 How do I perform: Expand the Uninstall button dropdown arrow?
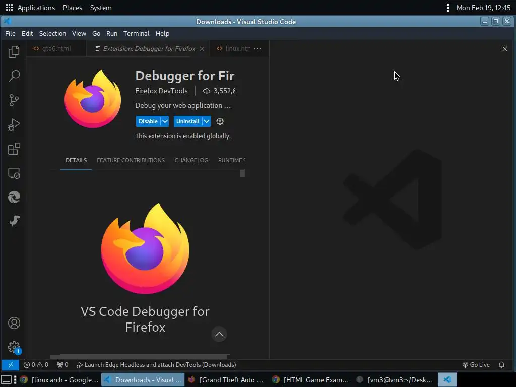tap(206, 121)
